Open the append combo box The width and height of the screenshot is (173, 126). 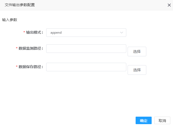(86, 33)
